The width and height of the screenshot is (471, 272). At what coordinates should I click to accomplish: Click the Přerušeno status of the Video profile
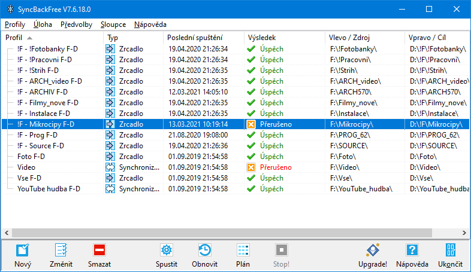276,167
